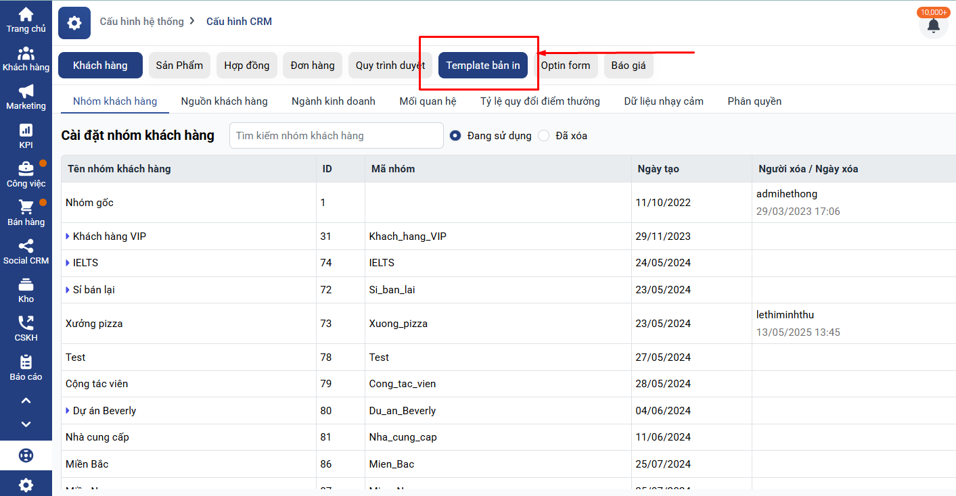Image resolution: width=956 pixels, height=496 pixels.
Task: Open Trang chủ home icon in sidebar
Action: [x=26, y=15]
